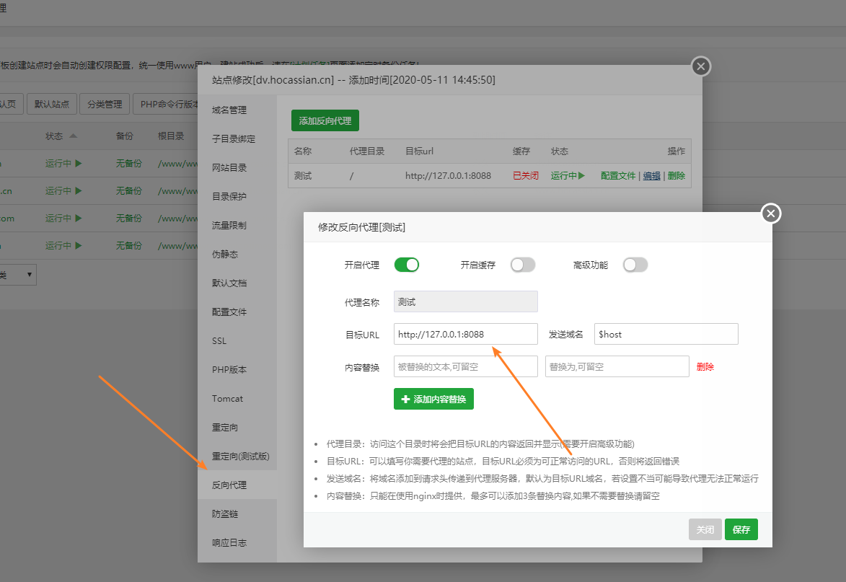Viewport: 846px width, 582px height.
Task: Click the sort arrow beside 状态 column
Action: click(73, 136)
